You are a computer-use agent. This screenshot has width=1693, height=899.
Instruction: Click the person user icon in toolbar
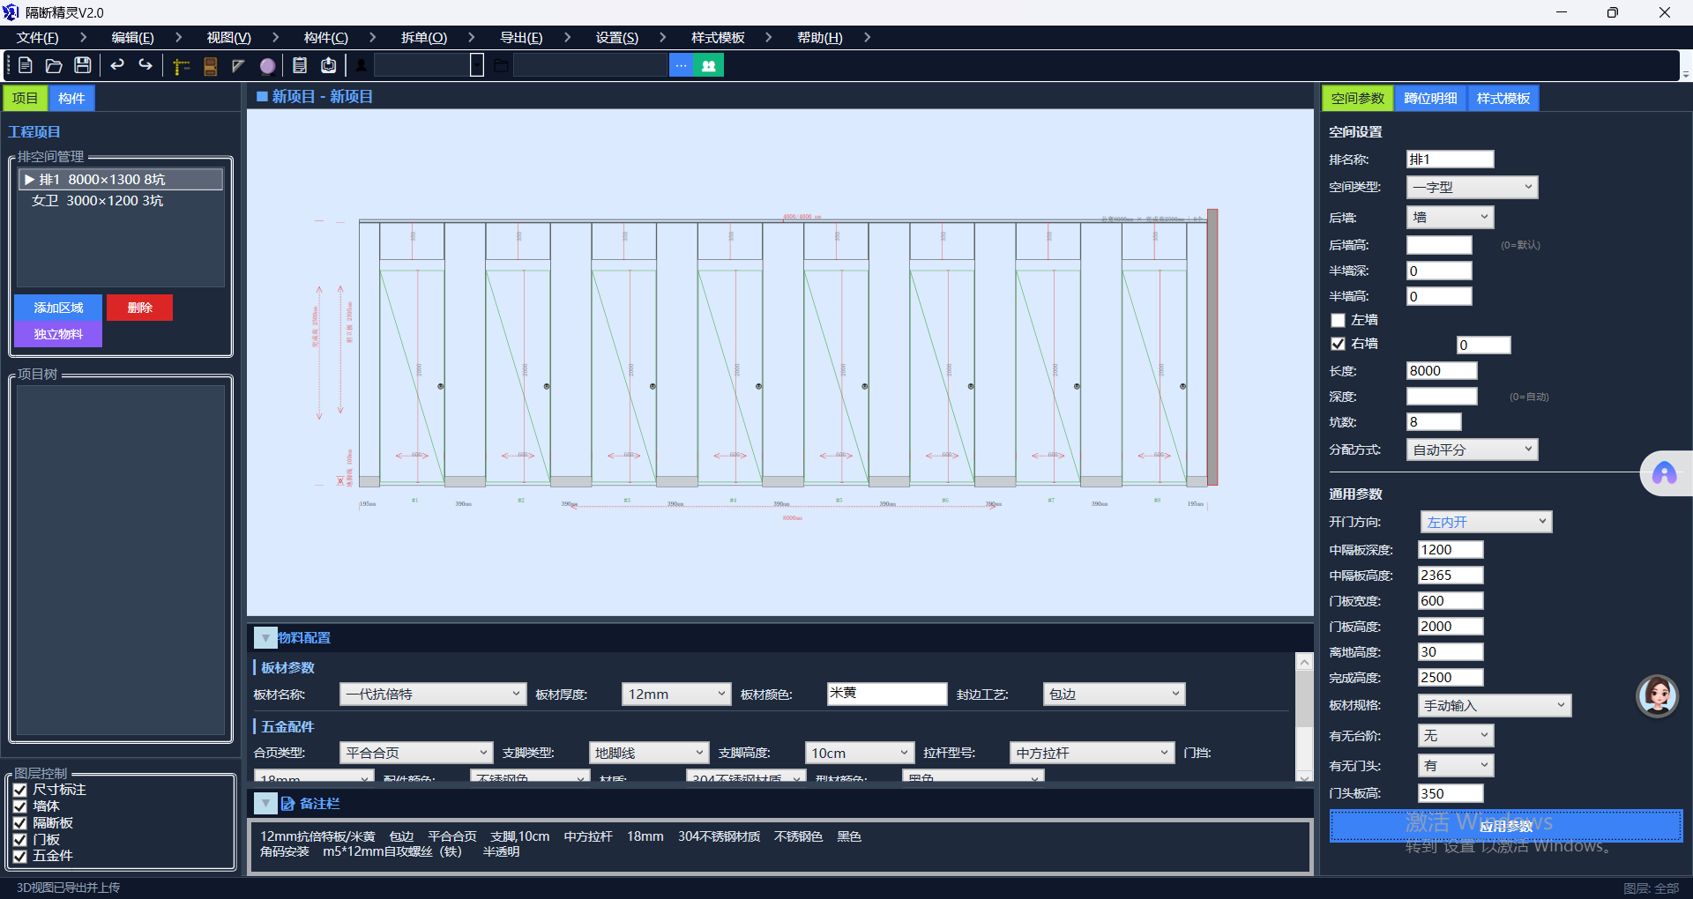click(x=362, y=65)
